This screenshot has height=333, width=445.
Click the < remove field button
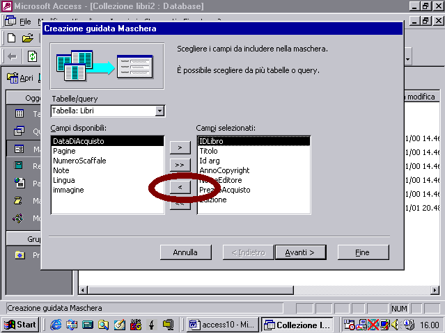pos(180,187)
